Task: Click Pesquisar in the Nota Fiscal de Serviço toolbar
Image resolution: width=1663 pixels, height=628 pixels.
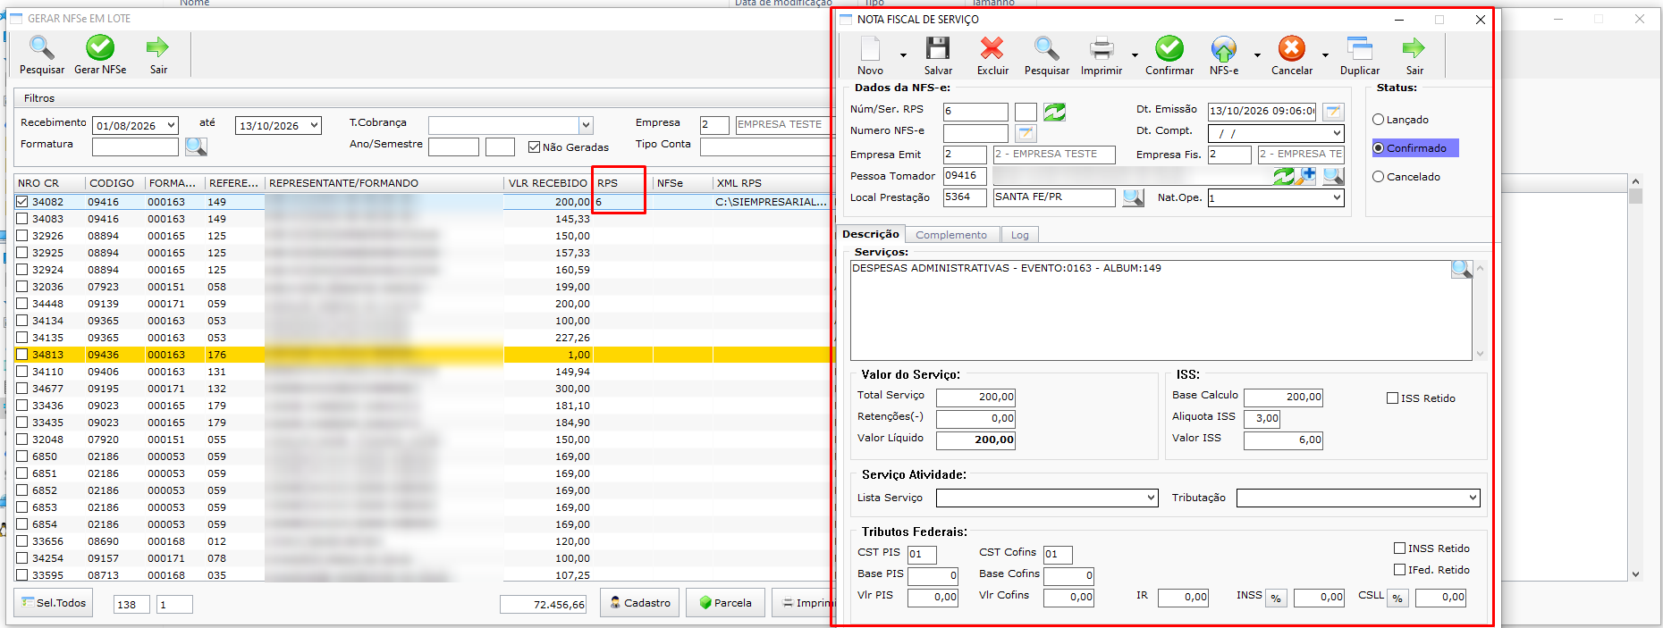Action: pyautogui.click(x=1047, y=56)
